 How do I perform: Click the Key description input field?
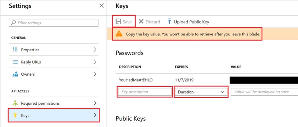click(145, 92)
